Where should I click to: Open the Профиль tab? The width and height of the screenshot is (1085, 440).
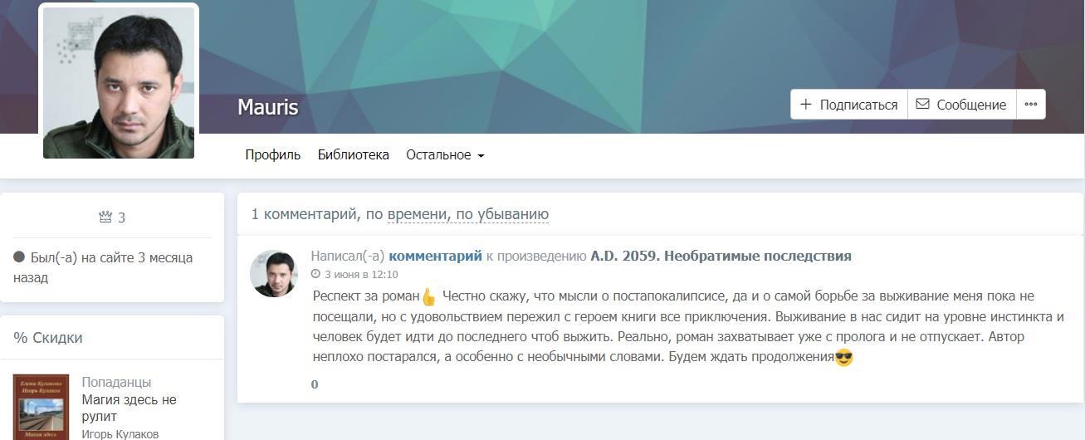272,154
